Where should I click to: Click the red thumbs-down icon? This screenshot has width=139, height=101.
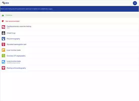click(x=3, y=21)
